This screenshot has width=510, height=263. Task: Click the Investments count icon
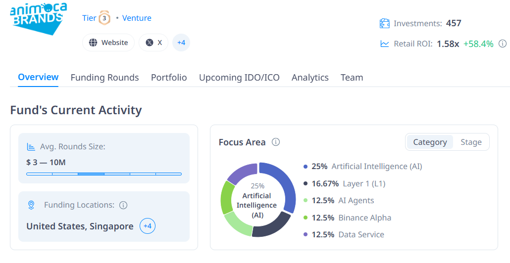[385, 23]
